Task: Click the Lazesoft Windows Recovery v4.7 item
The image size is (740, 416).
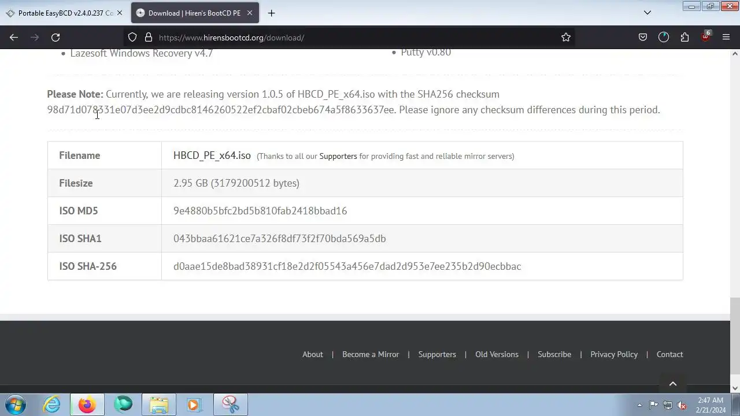Action: (x=142, y=53)
